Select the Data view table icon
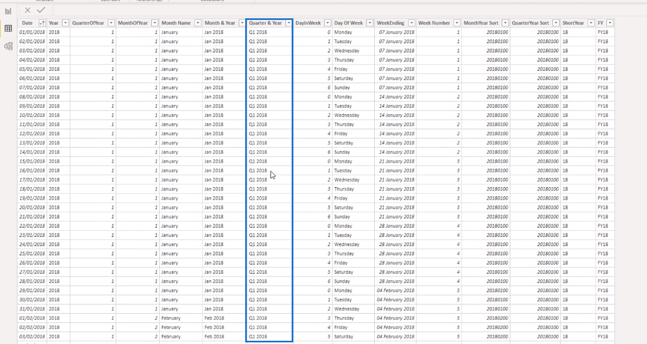 (x=8, y=29)
